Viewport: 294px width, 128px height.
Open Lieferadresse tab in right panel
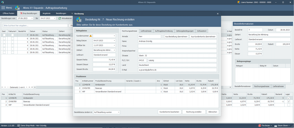click(x=278, y=86)
